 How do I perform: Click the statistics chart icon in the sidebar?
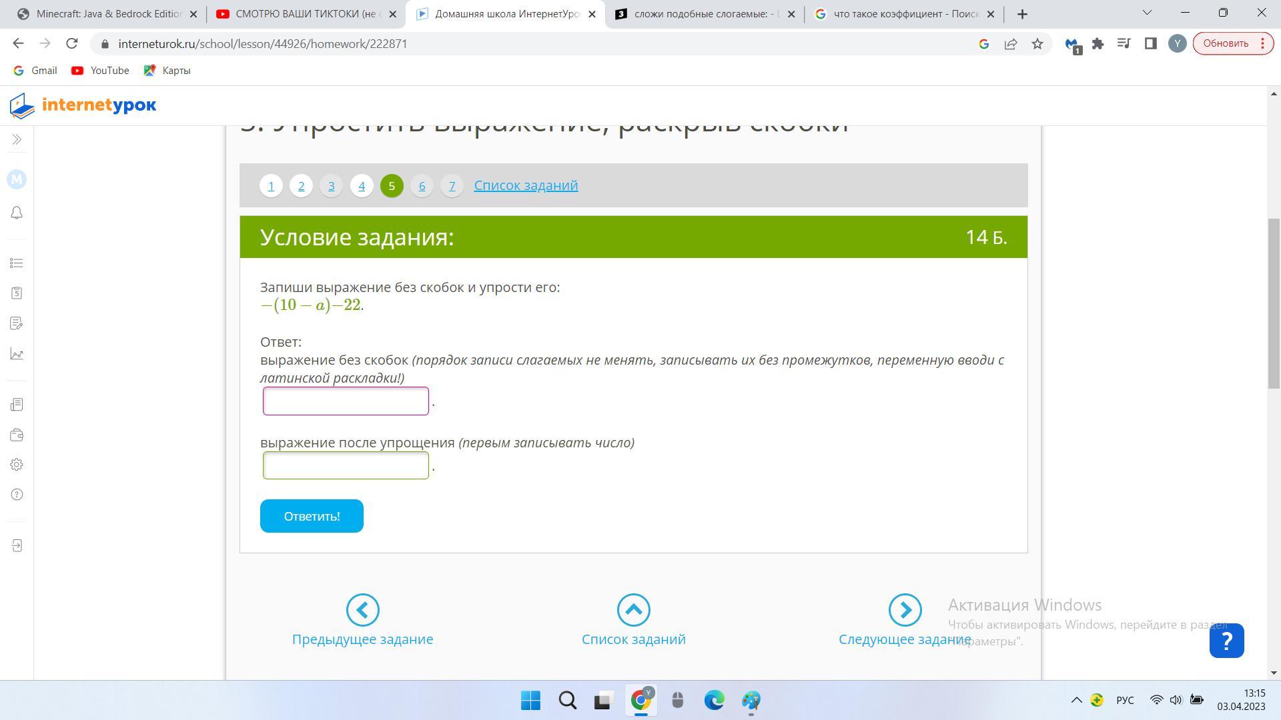[x=17, y=354]
